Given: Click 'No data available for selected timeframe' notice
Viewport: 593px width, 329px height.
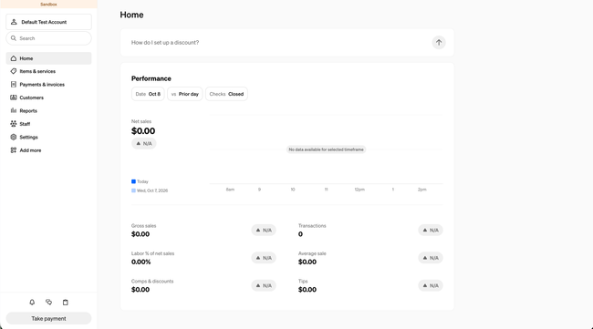Looking at the screenshot, I should click(326, 149).
